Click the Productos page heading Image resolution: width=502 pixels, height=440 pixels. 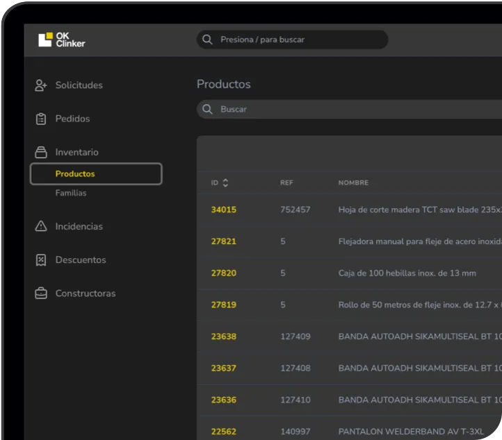tap(224, 84)
